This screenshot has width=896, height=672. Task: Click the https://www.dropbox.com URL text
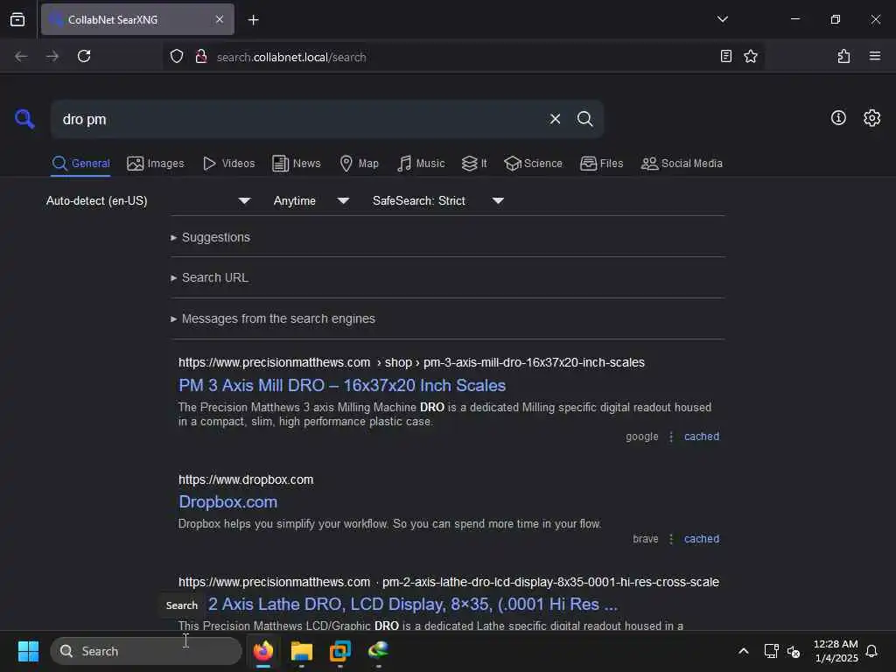point(246,479)
